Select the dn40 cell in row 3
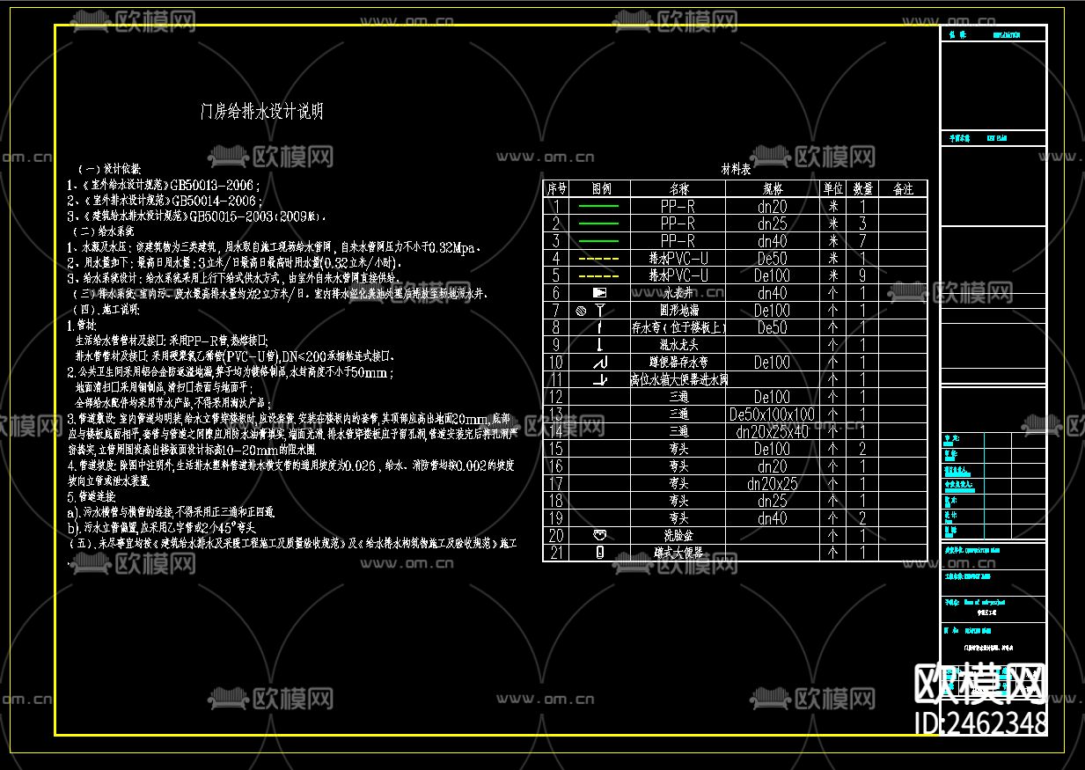Screen dimensions: 1085x770 (x=773, y=240)
